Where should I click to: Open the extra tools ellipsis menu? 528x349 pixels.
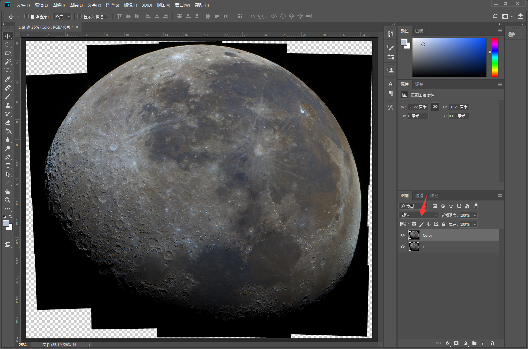(8, 209)
